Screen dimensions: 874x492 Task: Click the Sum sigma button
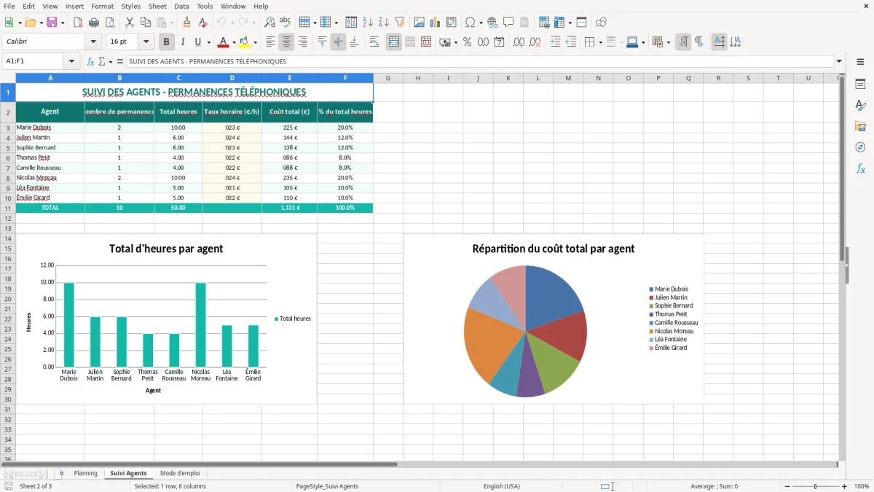[x=102, y=61]
